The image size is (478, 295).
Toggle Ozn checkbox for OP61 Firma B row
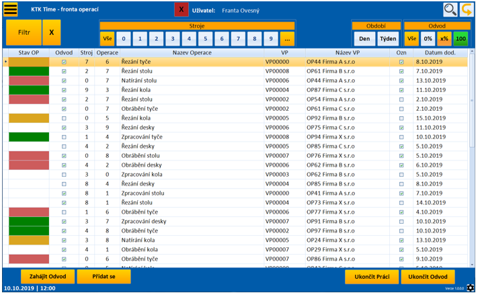(x=401, y=71)
